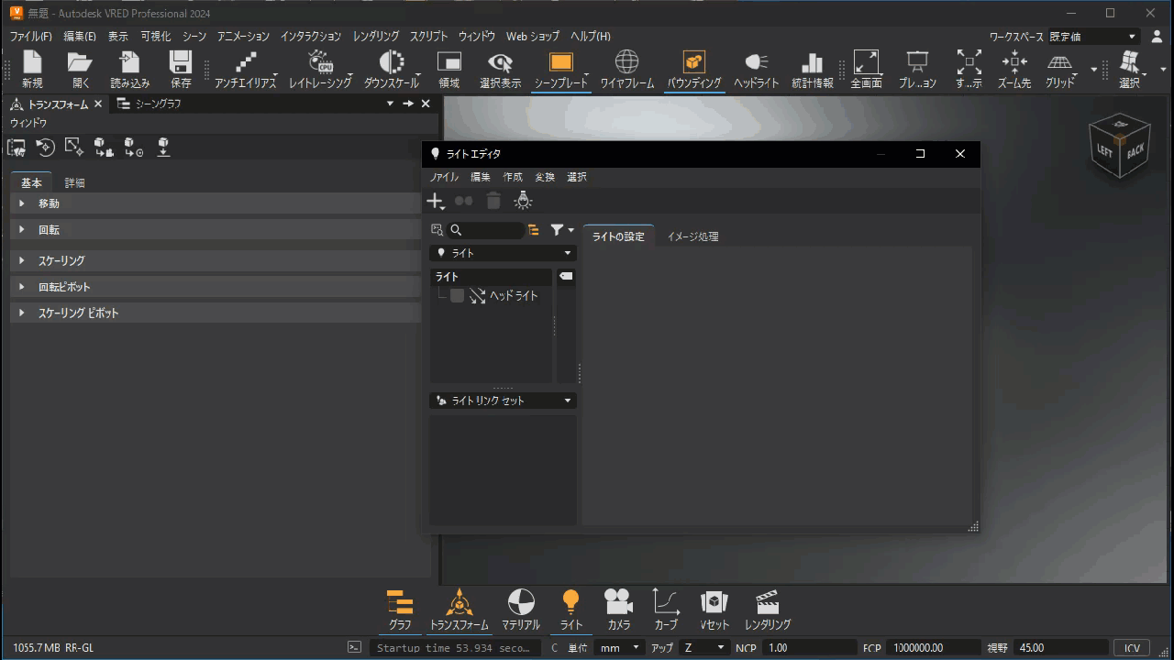
Task: Click the カメラ quick access icon
Action: coord(619,610)
